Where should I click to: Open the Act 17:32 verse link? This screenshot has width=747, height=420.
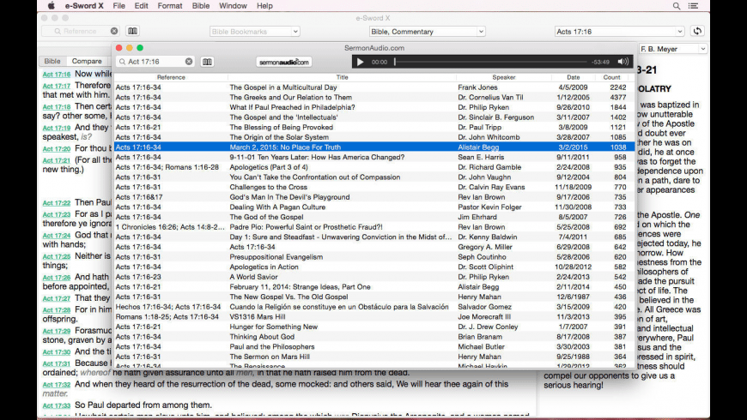[56, 385]
